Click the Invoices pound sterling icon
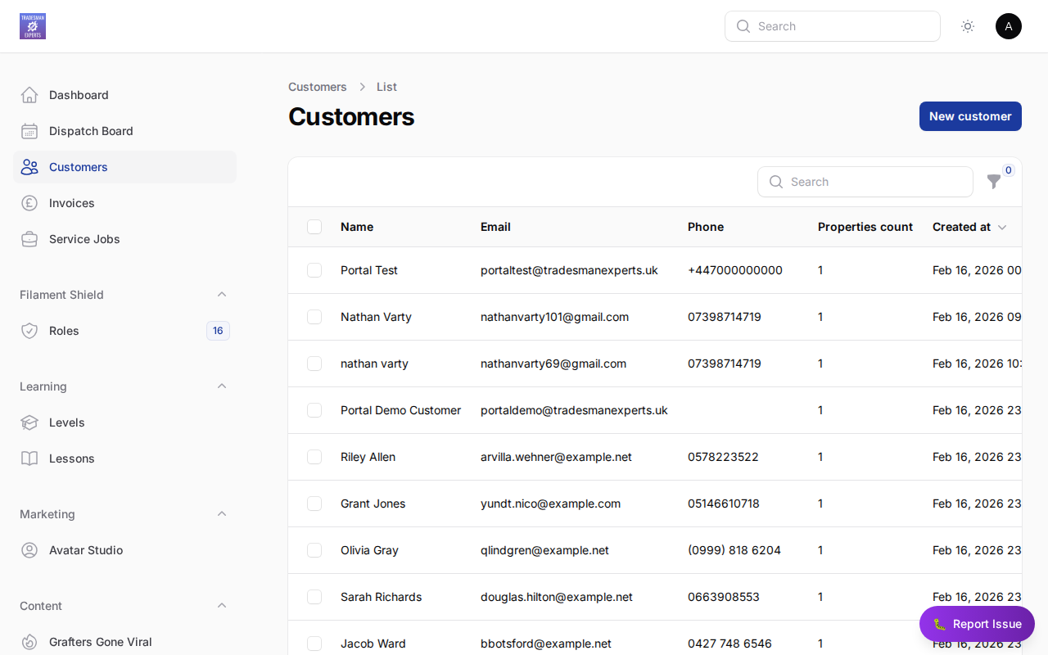1048x655 pixels. (29, 202)
